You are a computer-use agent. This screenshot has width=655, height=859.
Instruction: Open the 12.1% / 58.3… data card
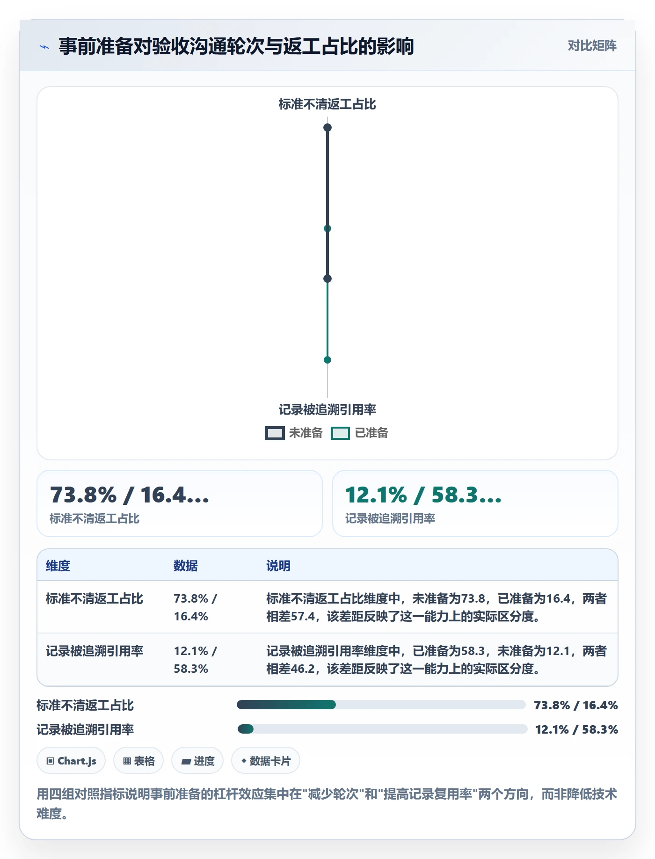click(475, 503)
